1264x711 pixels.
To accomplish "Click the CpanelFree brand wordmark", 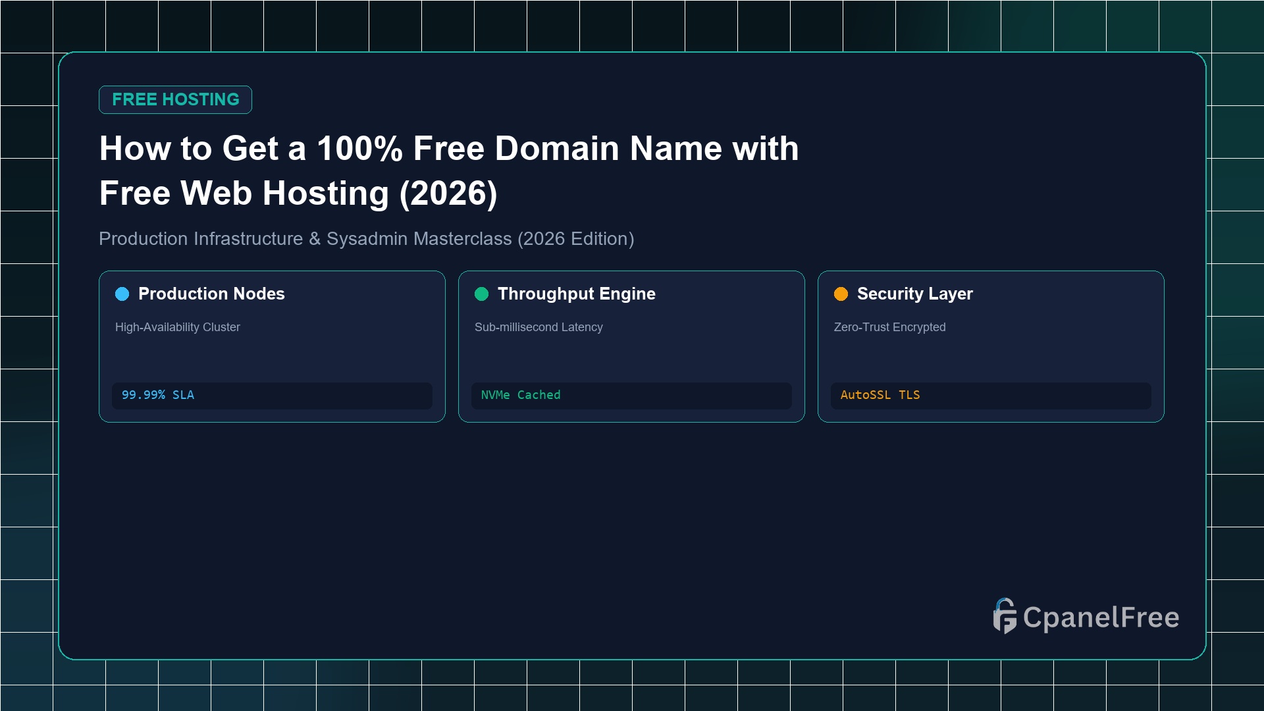I will (x=1101, y=618).
